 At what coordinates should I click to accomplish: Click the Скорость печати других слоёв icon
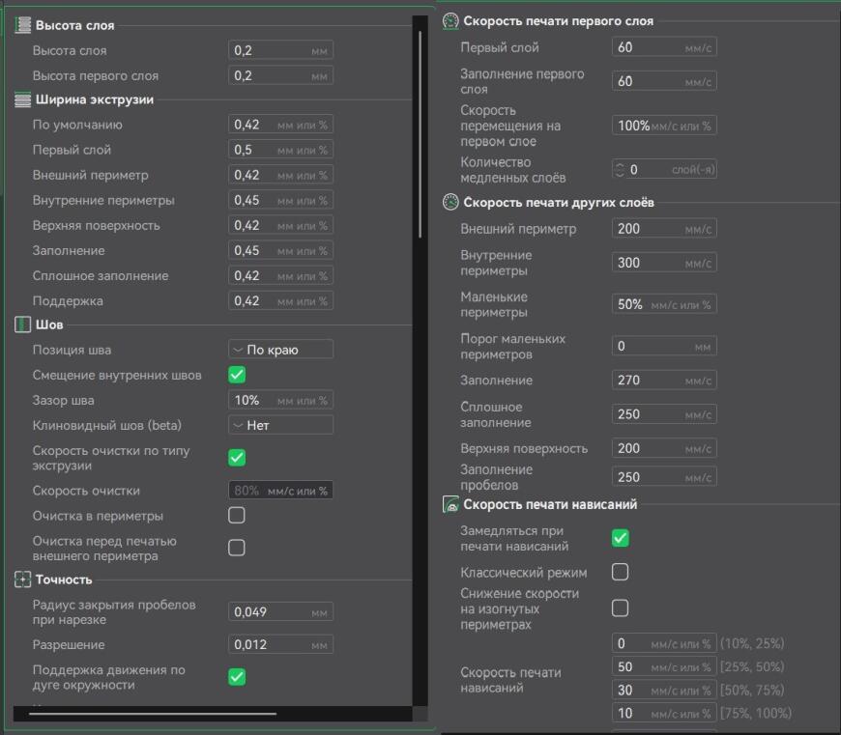click(450, 203)
